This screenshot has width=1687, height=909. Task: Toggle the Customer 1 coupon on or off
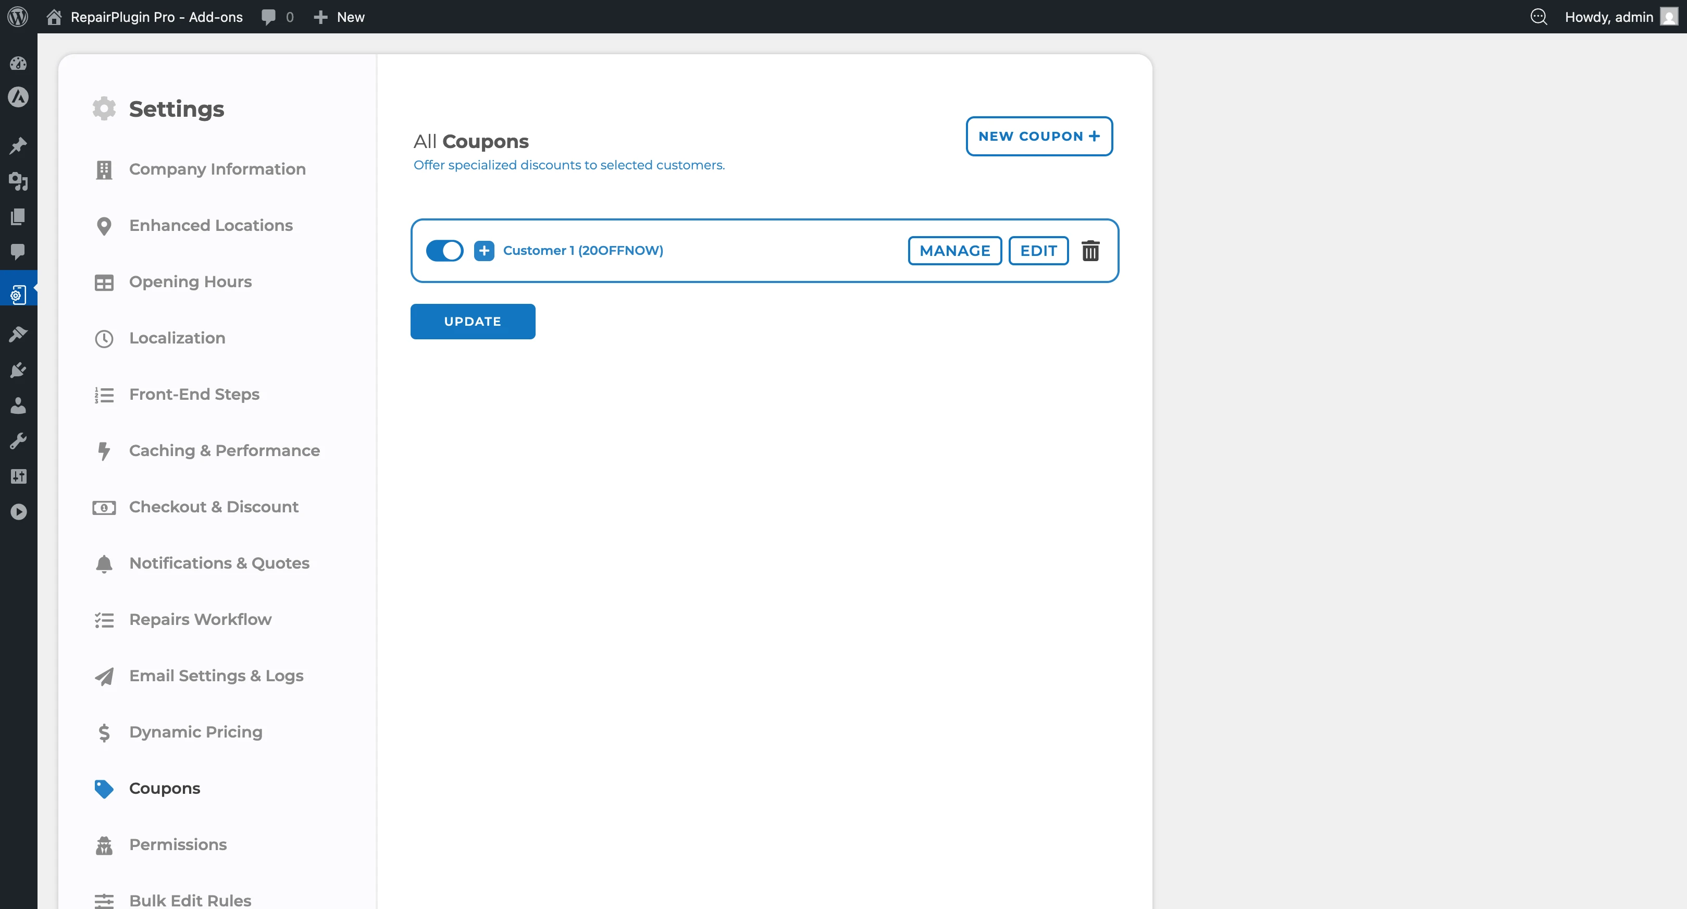coord(444,250)
